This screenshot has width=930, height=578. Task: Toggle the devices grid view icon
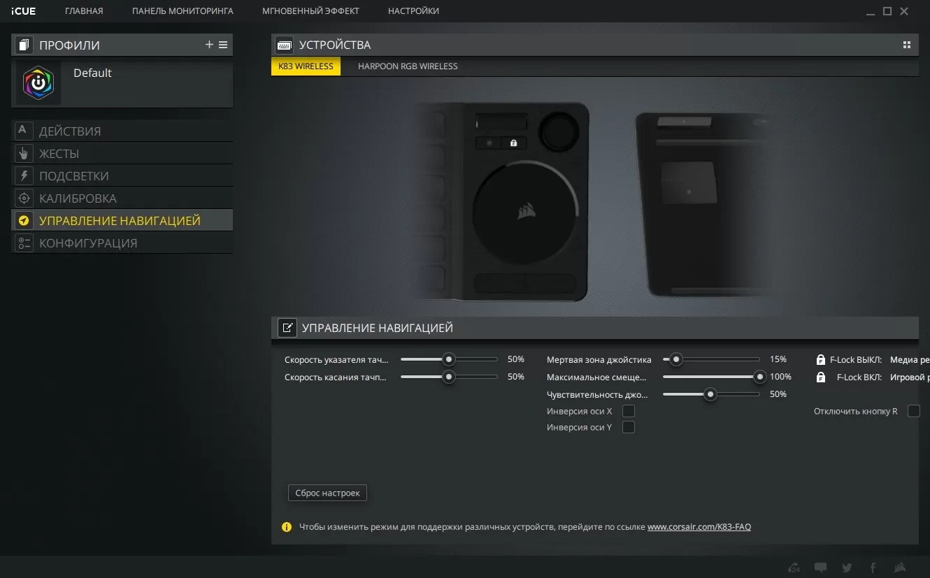(907, 45)
